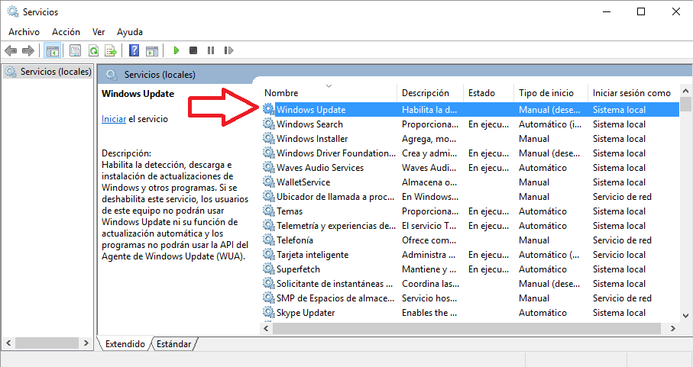Select the WalletService row

coord(471,182)
